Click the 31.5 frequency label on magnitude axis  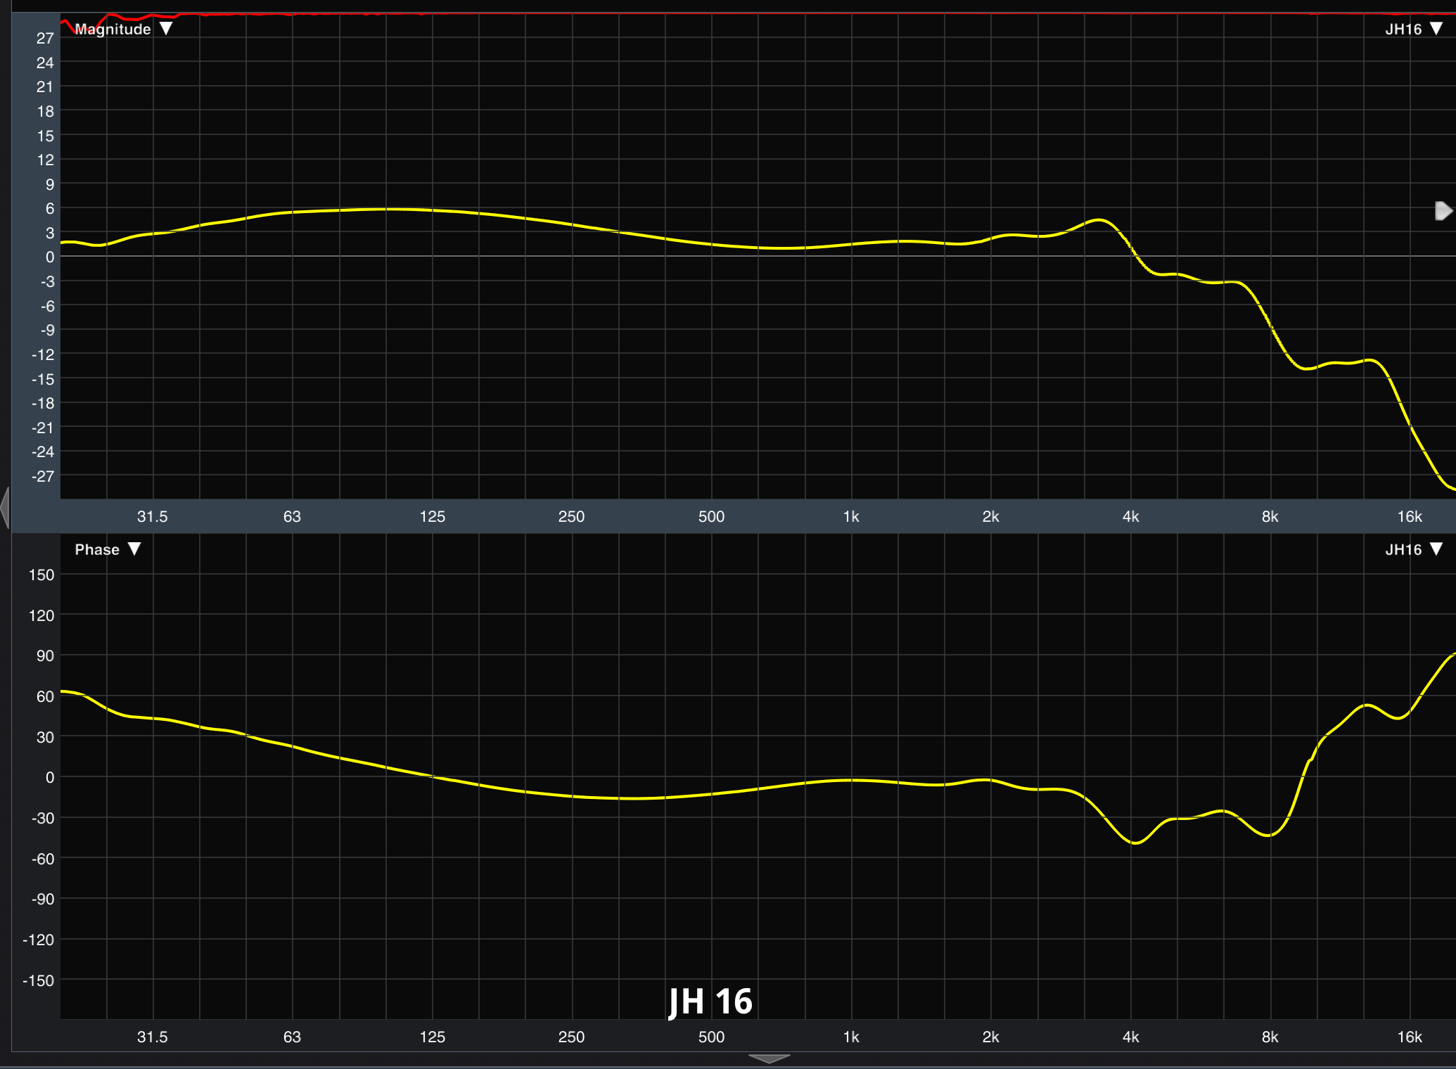(x=152, y=516)
